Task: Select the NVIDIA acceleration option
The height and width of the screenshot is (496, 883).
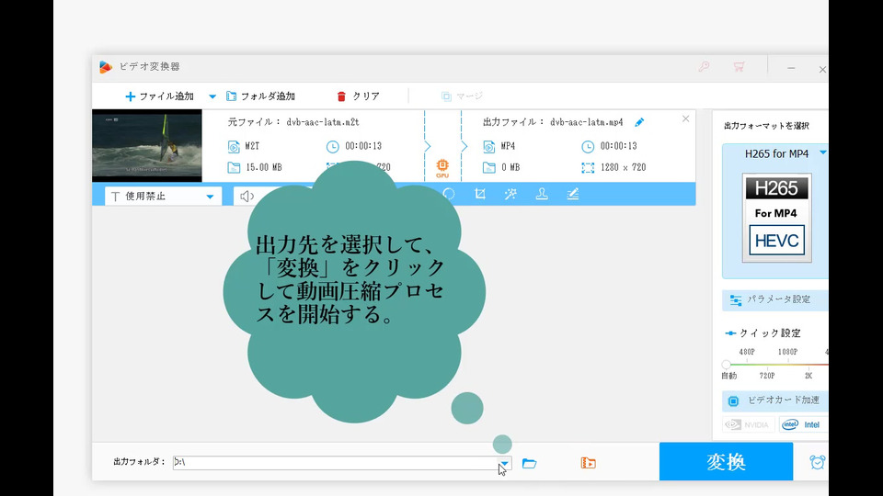Action: coord(749,424)
